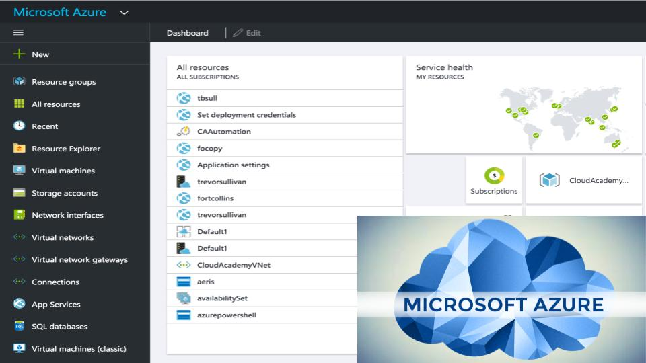Open the Subscriptions tile label
Screen dimensions: 646x363
click(494, 191)
